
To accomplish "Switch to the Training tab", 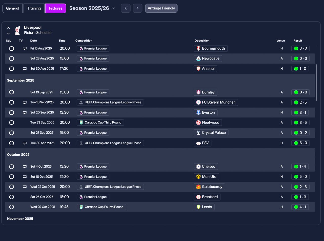I will 34,8.
